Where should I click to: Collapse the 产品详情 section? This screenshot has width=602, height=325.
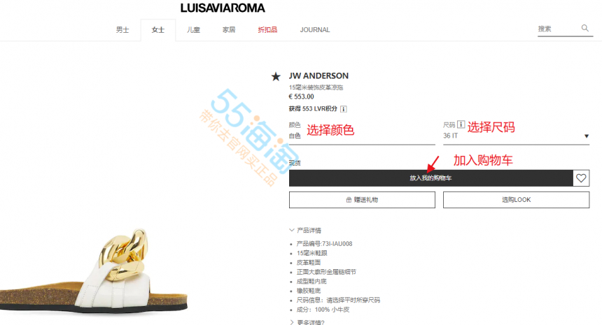[305, 231]
